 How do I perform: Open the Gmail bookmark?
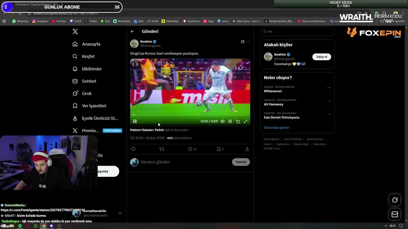152,21
